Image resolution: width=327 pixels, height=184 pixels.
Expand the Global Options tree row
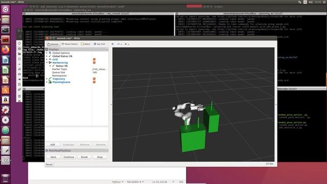click(46, 53)
